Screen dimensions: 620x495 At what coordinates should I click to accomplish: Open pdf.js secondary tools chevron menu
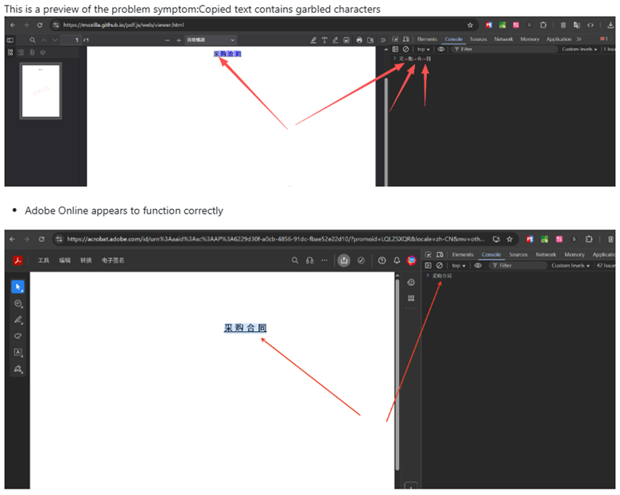383,40
